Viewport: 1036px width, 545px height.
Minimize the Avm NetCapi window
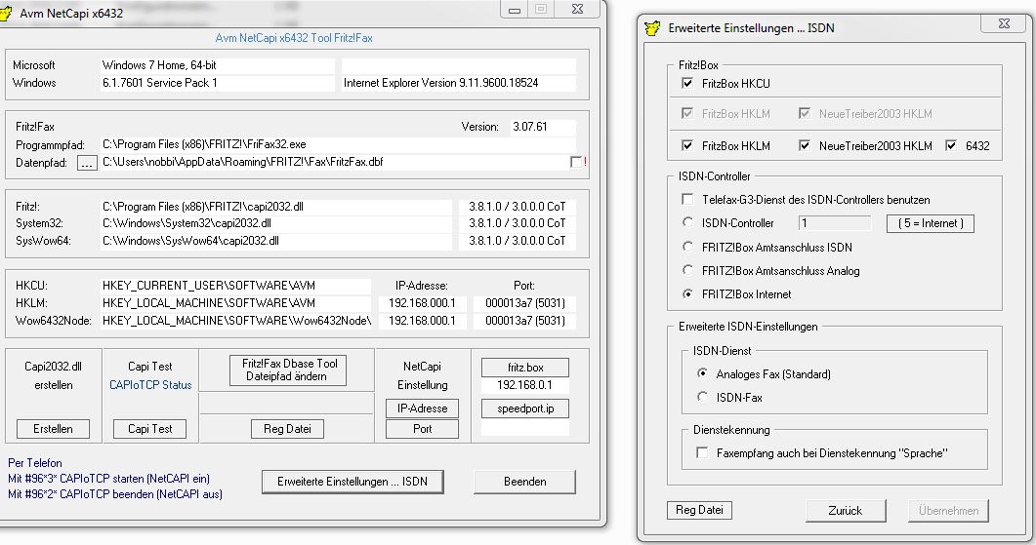pyautogui.click(x=515, y=9)
